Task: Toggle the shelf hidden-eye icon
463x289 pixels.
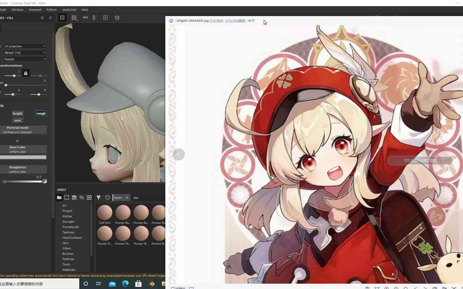Action: (82, 197)
